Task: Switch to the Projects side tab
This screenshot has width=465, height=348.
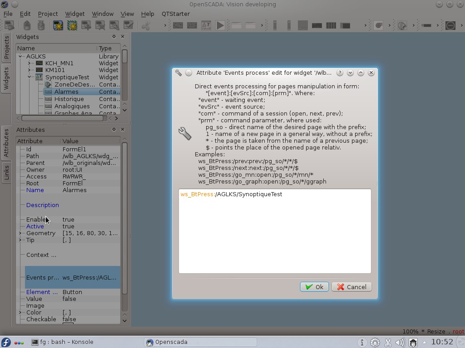Action: [6, 48]
